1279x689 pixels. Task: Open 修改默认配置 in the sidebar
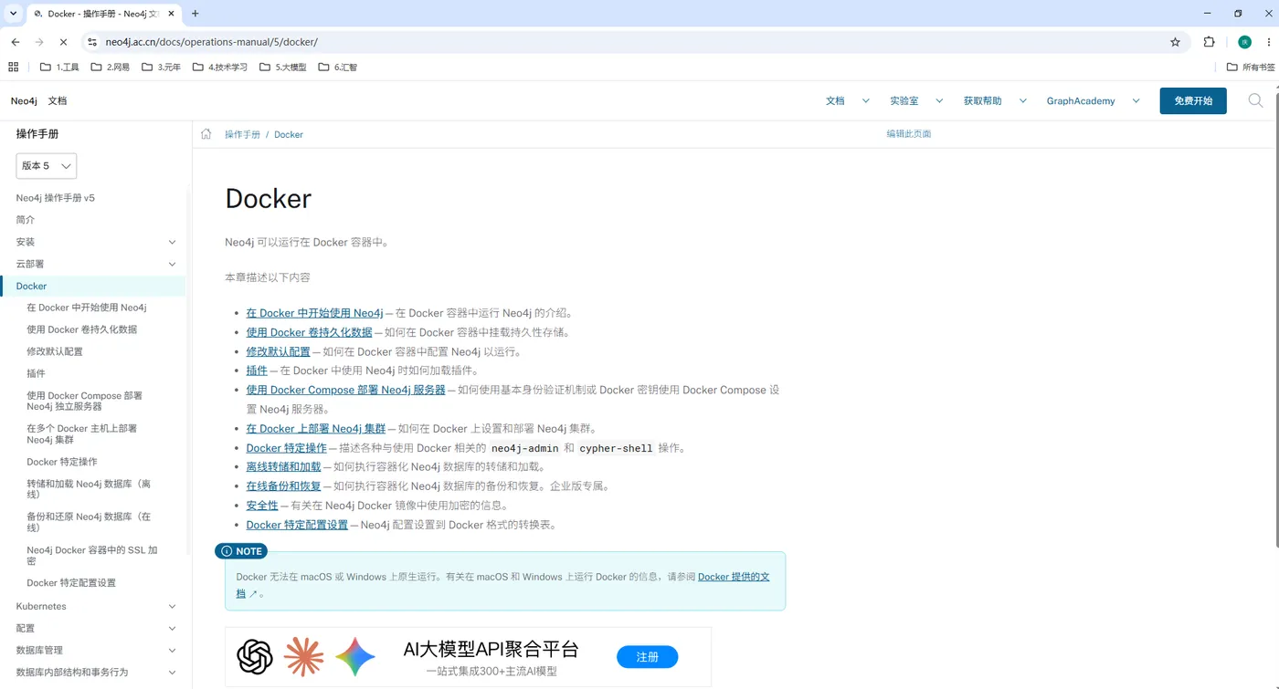pyautogui.click(x=55, y=351)
